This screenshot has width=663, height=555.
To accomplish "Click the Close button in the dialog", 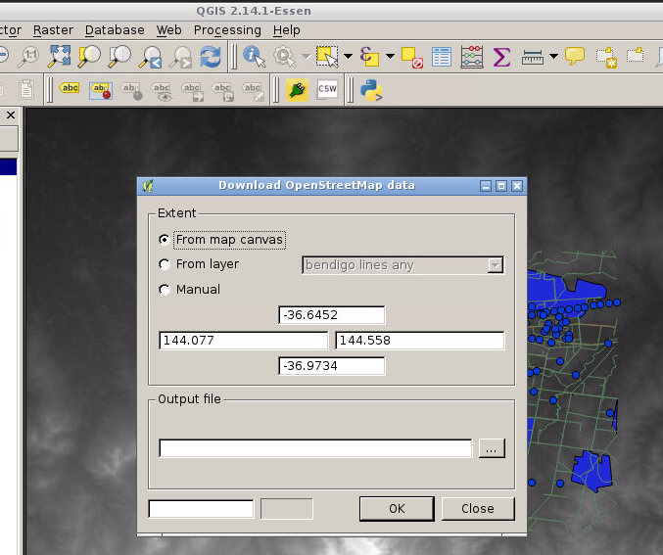I will [478, 508].
